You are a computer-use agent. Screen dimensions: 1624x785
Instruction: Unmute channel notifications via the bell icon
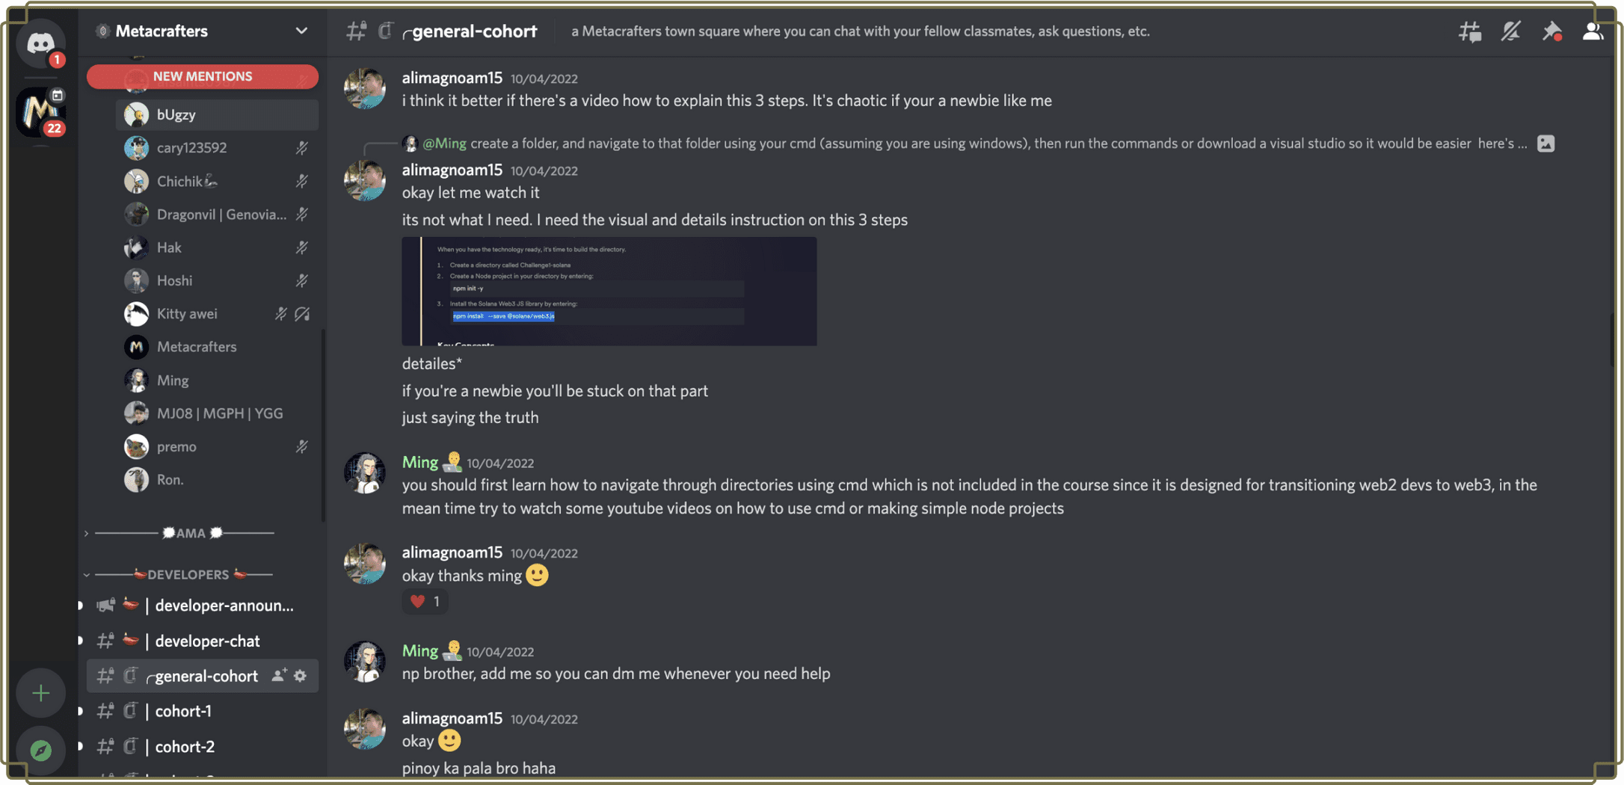coord(1510,31)
